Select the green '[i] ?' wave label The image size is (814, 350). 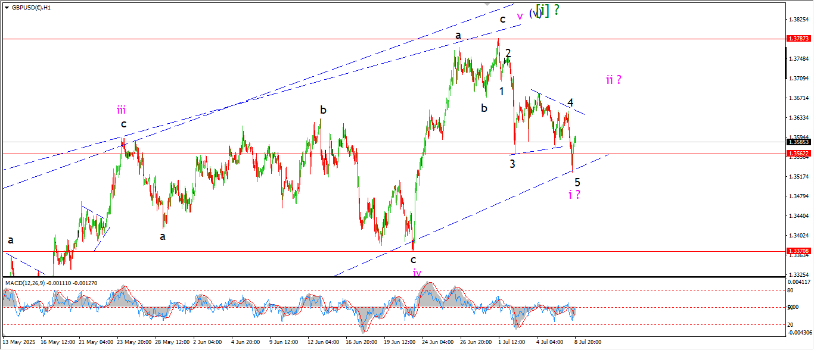click(x=548, y=10)
